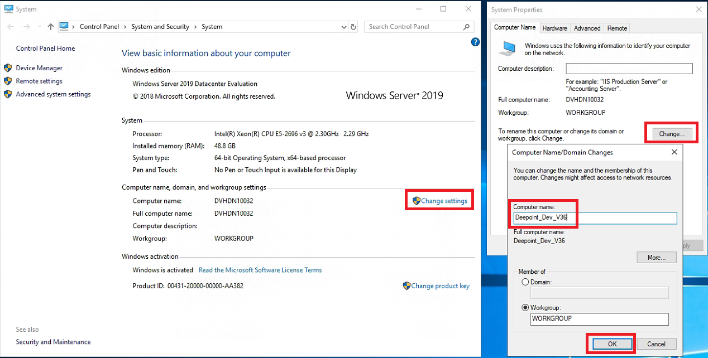
Task: Open recent locations dropdown next to forward arrow
Action: (x=39, y=27)
